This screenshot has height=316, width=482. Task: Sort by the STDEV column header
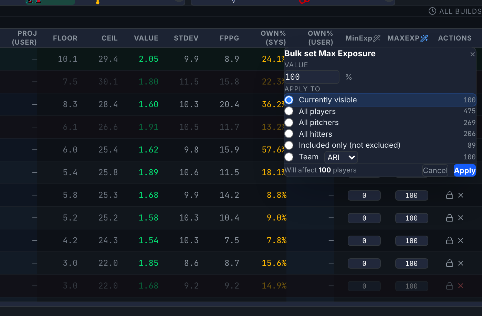point(186,38)
